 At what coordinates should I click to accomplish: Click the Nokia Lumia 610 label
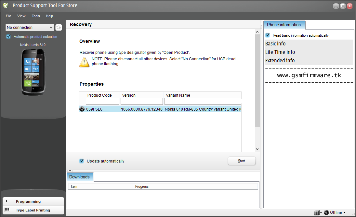(x=33, y=45)
